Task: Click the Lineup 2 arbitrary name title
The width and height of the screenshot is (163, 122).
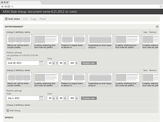Action: coord(18,70)
